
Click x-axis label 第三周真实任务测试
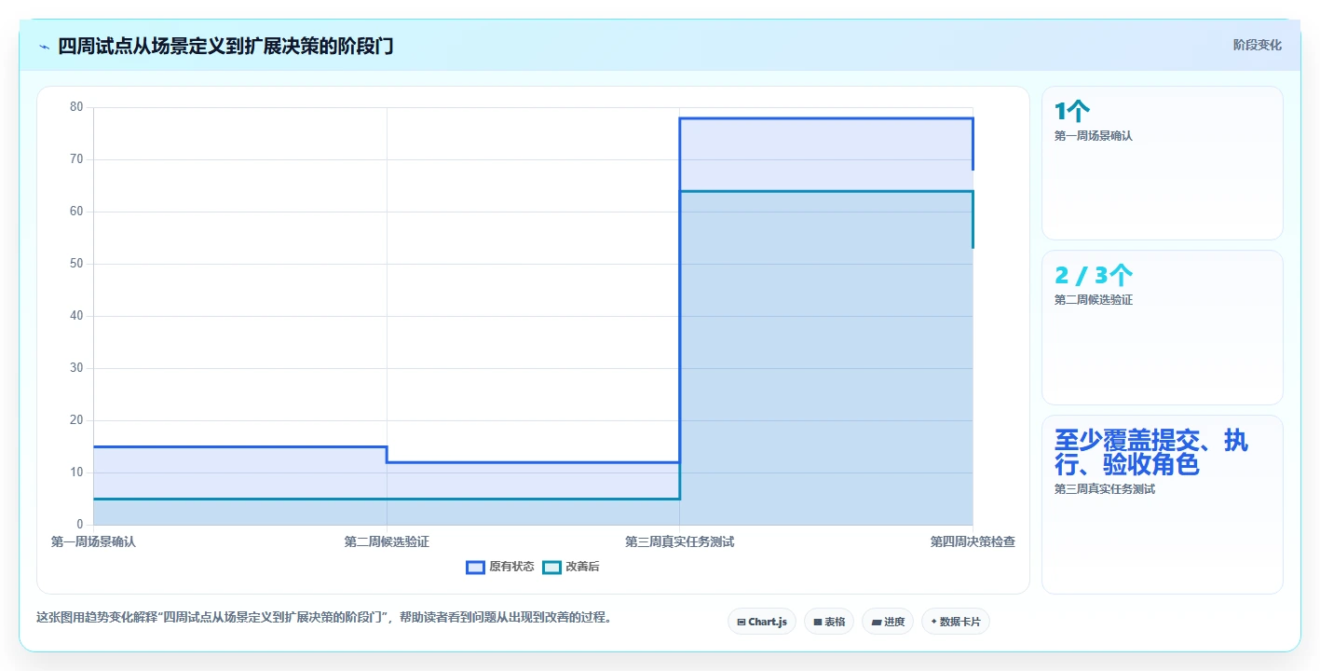point(680,541)
